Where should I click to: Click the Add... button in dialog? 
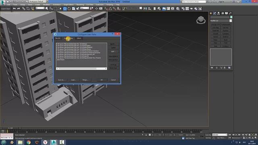click(x=113, y=51)
